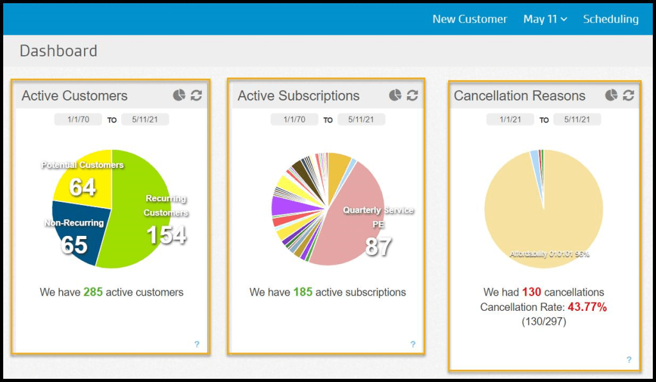Expand the May 11 date dropdown
The height and width of the screenshot is (382, 656).
[545, 19]
